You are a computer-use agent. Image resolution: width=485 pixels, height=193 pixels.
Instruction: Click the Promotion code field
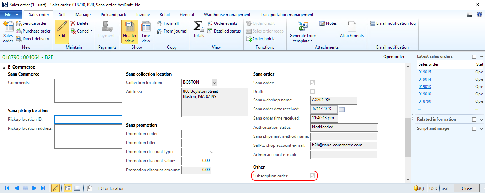pos(194,134)
